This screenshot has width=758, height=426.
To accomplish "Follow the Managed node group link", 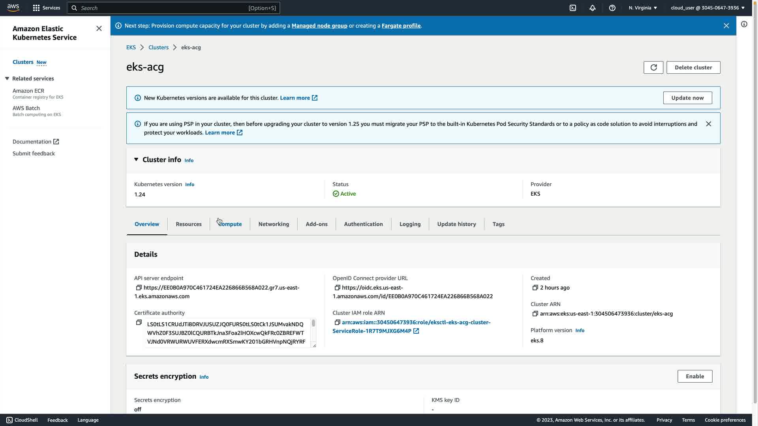I will tap(319, 26).
